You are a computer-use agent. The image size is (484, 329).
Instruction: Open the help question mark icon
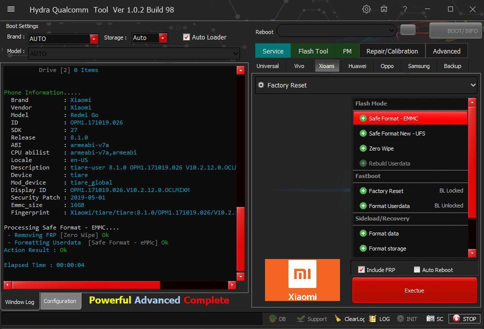point(404,9)
